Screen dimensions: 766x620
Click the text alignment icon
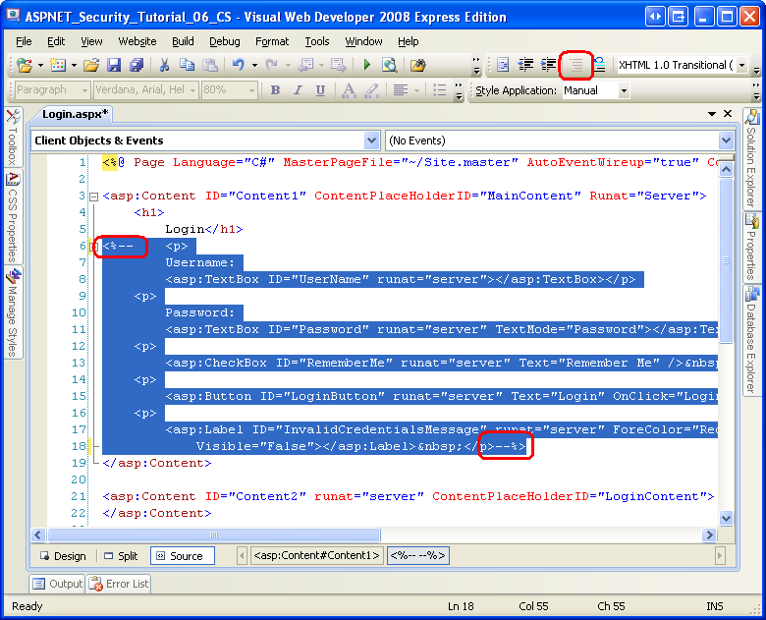(x=401, y=90)
